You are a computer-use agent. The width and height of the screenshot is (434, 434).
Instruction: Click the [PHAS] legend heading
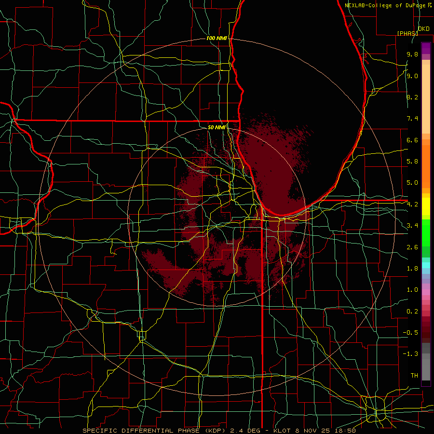407,33
